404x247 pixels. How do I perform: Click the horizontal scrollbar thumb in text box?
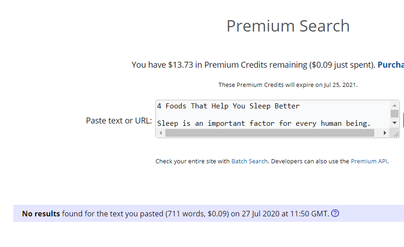(269, 133)
